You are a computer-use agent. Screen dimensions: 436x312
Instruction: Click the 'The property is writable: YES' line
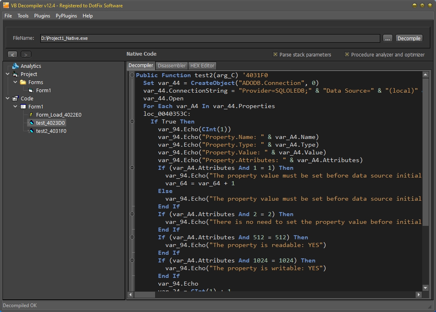[x=245, y=268]
